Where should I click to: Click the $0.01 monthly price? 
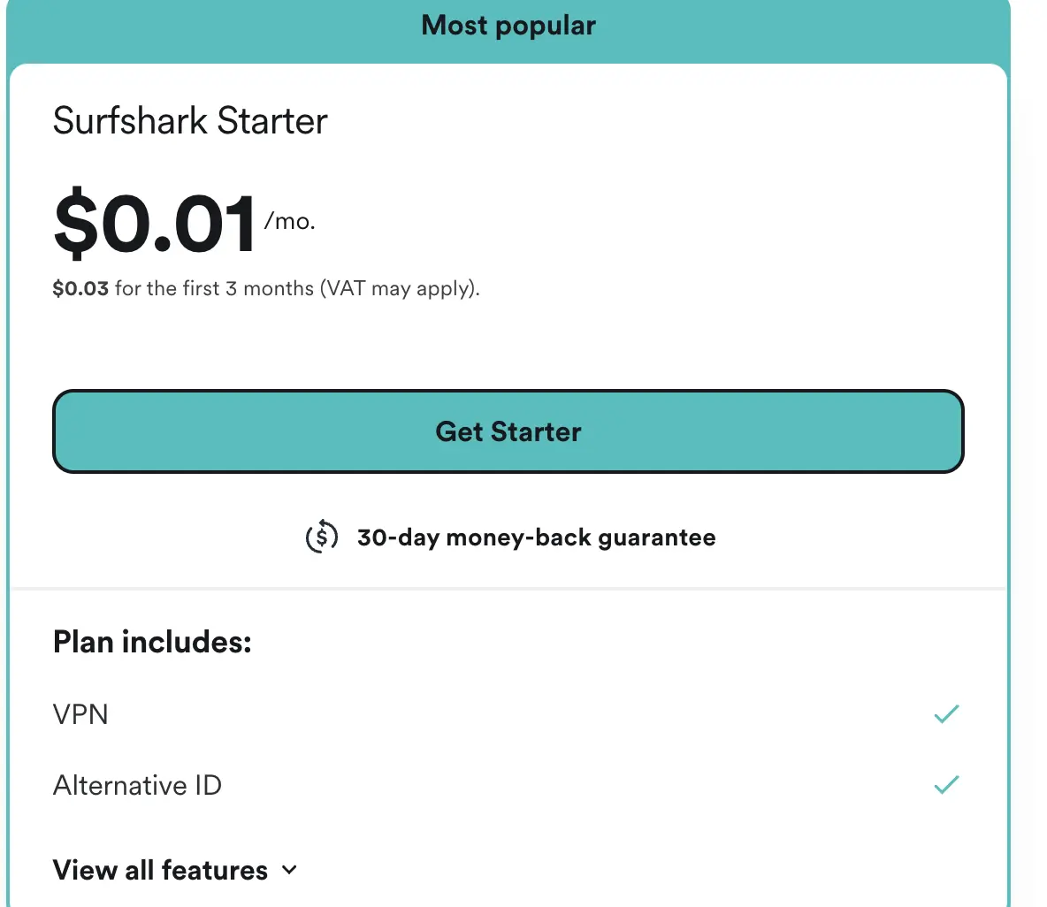(154, 222)
